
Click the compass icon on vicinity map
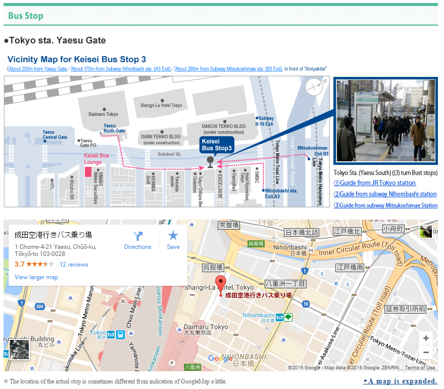click(x=314, y=87)
